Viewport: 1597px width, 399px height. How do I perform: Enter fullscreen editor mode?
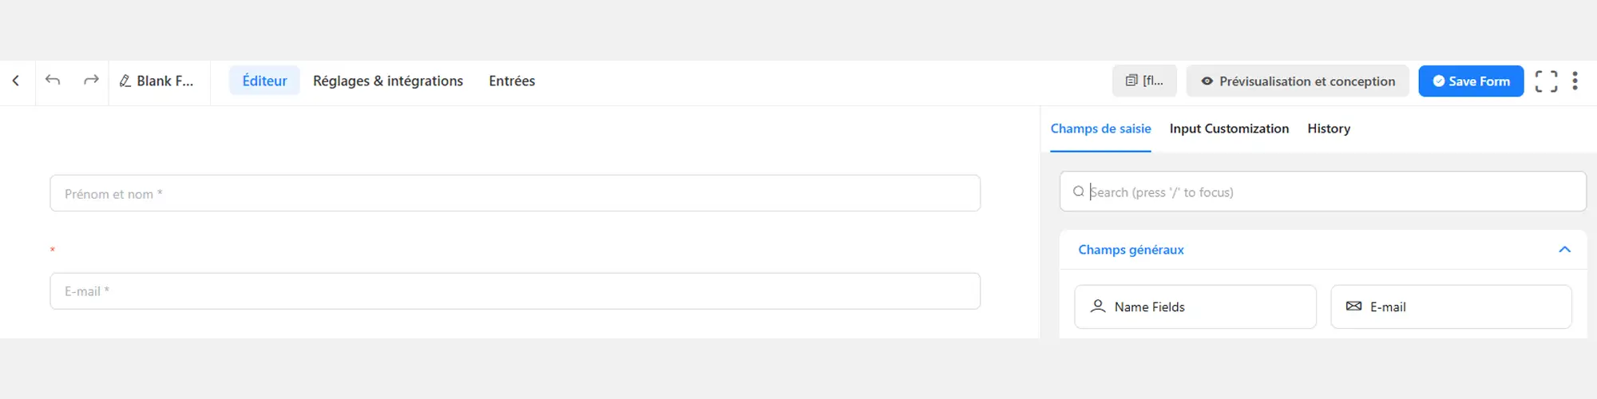[x=1546, y=81]
